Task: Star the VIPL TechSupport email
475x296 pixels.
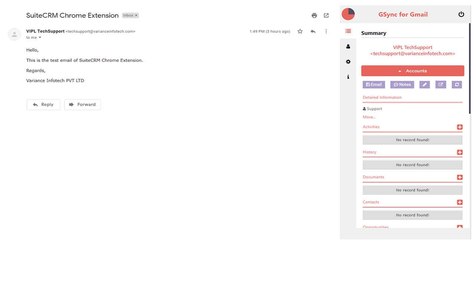Action: [300, 31]
